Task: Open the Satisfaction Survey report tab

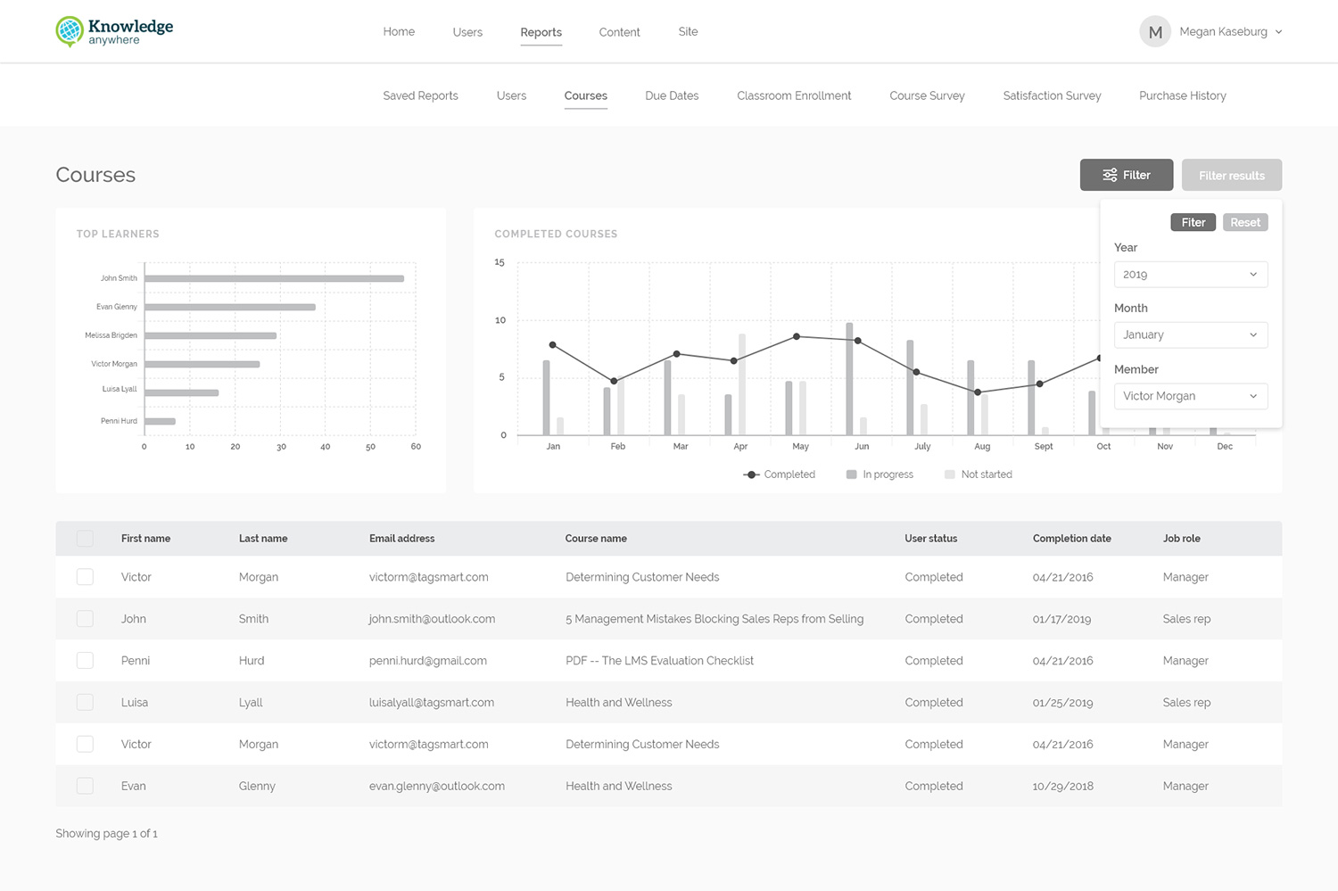Action: click(1051, 95)
